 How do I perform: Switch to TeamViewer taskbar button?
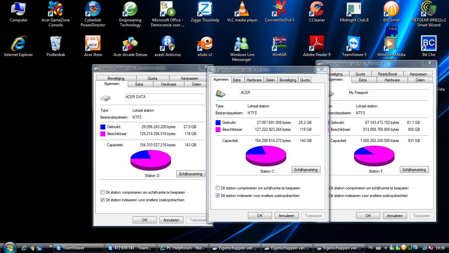tap(79, 248)
